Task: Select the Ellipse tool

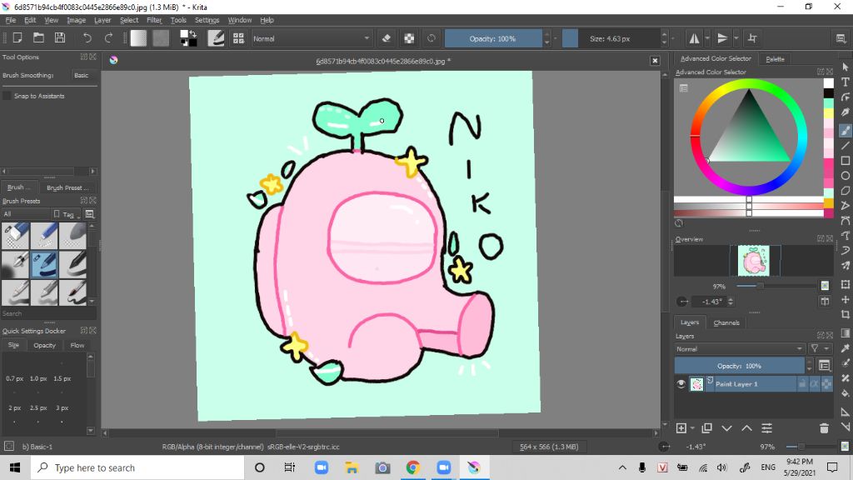Action: (x=845, y=176)
